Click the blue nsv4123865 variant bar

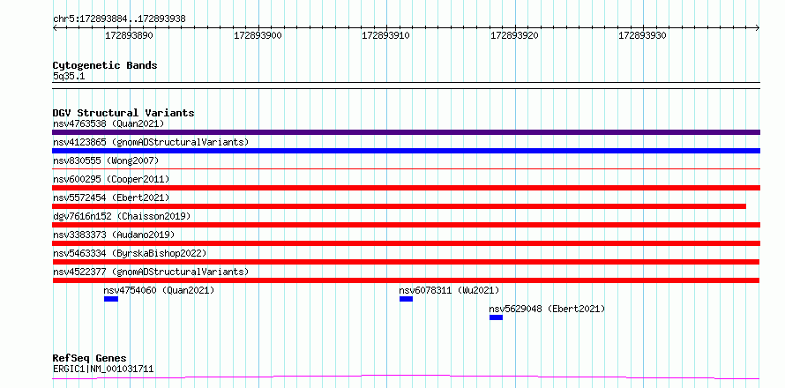pos(406,151)
